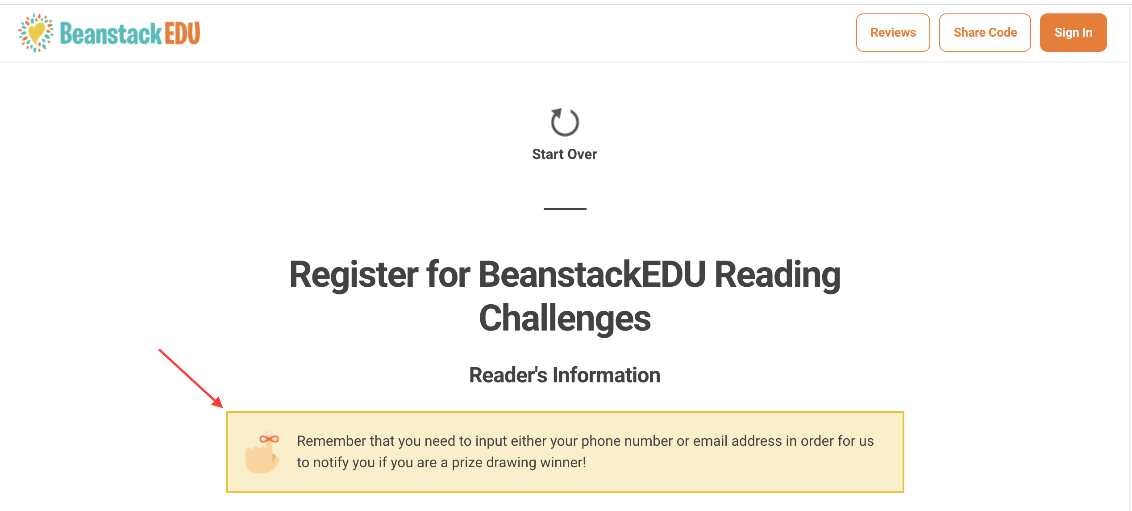The image size is (1132, 511).
Task: Click the yellow reminder banner's left padding
Action: click(x=236, y=452)
